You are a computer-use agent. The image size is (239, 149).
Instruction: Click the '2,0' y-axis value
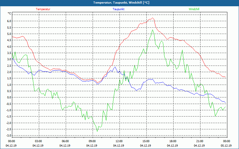coord(9,72)
